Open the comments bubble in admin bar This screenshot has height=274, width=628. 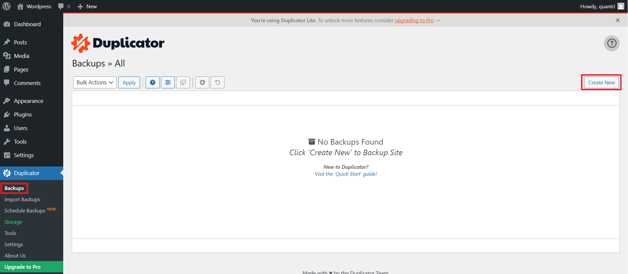pos(64,6)
